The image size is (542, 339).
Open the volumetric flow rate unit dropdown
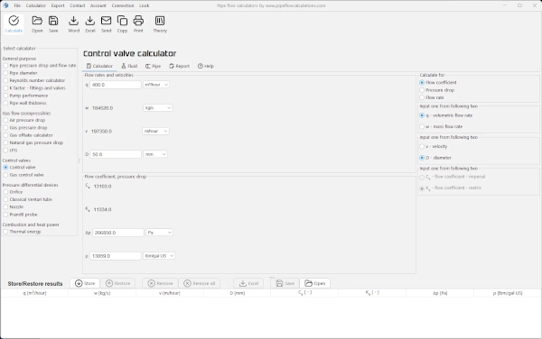coord(156,85)
